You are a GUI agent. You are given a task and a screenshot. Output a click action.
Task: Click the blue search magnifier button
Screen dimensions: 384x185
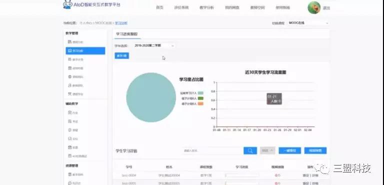pyautogui.click(x=250, y=150)
